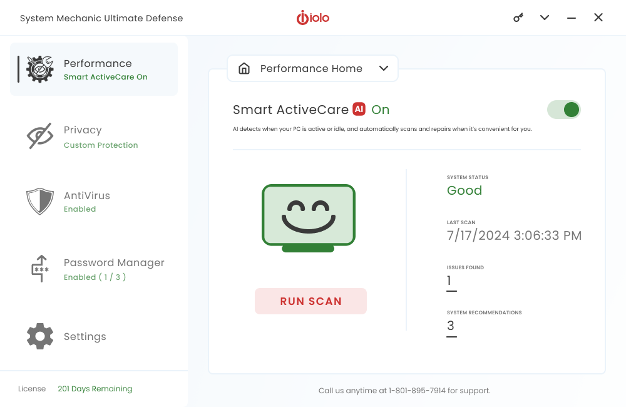Click the Password Manager icon

pos(40,269)
